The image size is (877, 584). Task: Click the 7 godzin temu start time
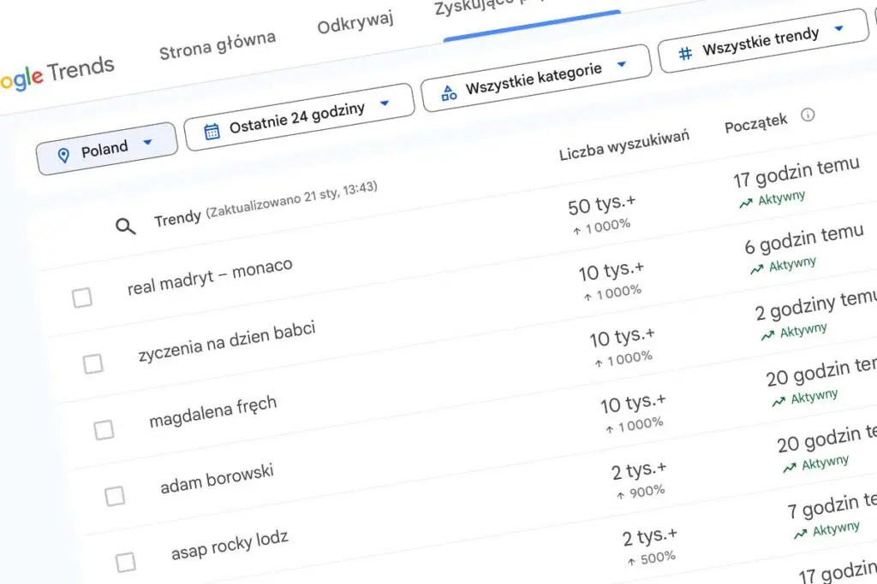832,507
